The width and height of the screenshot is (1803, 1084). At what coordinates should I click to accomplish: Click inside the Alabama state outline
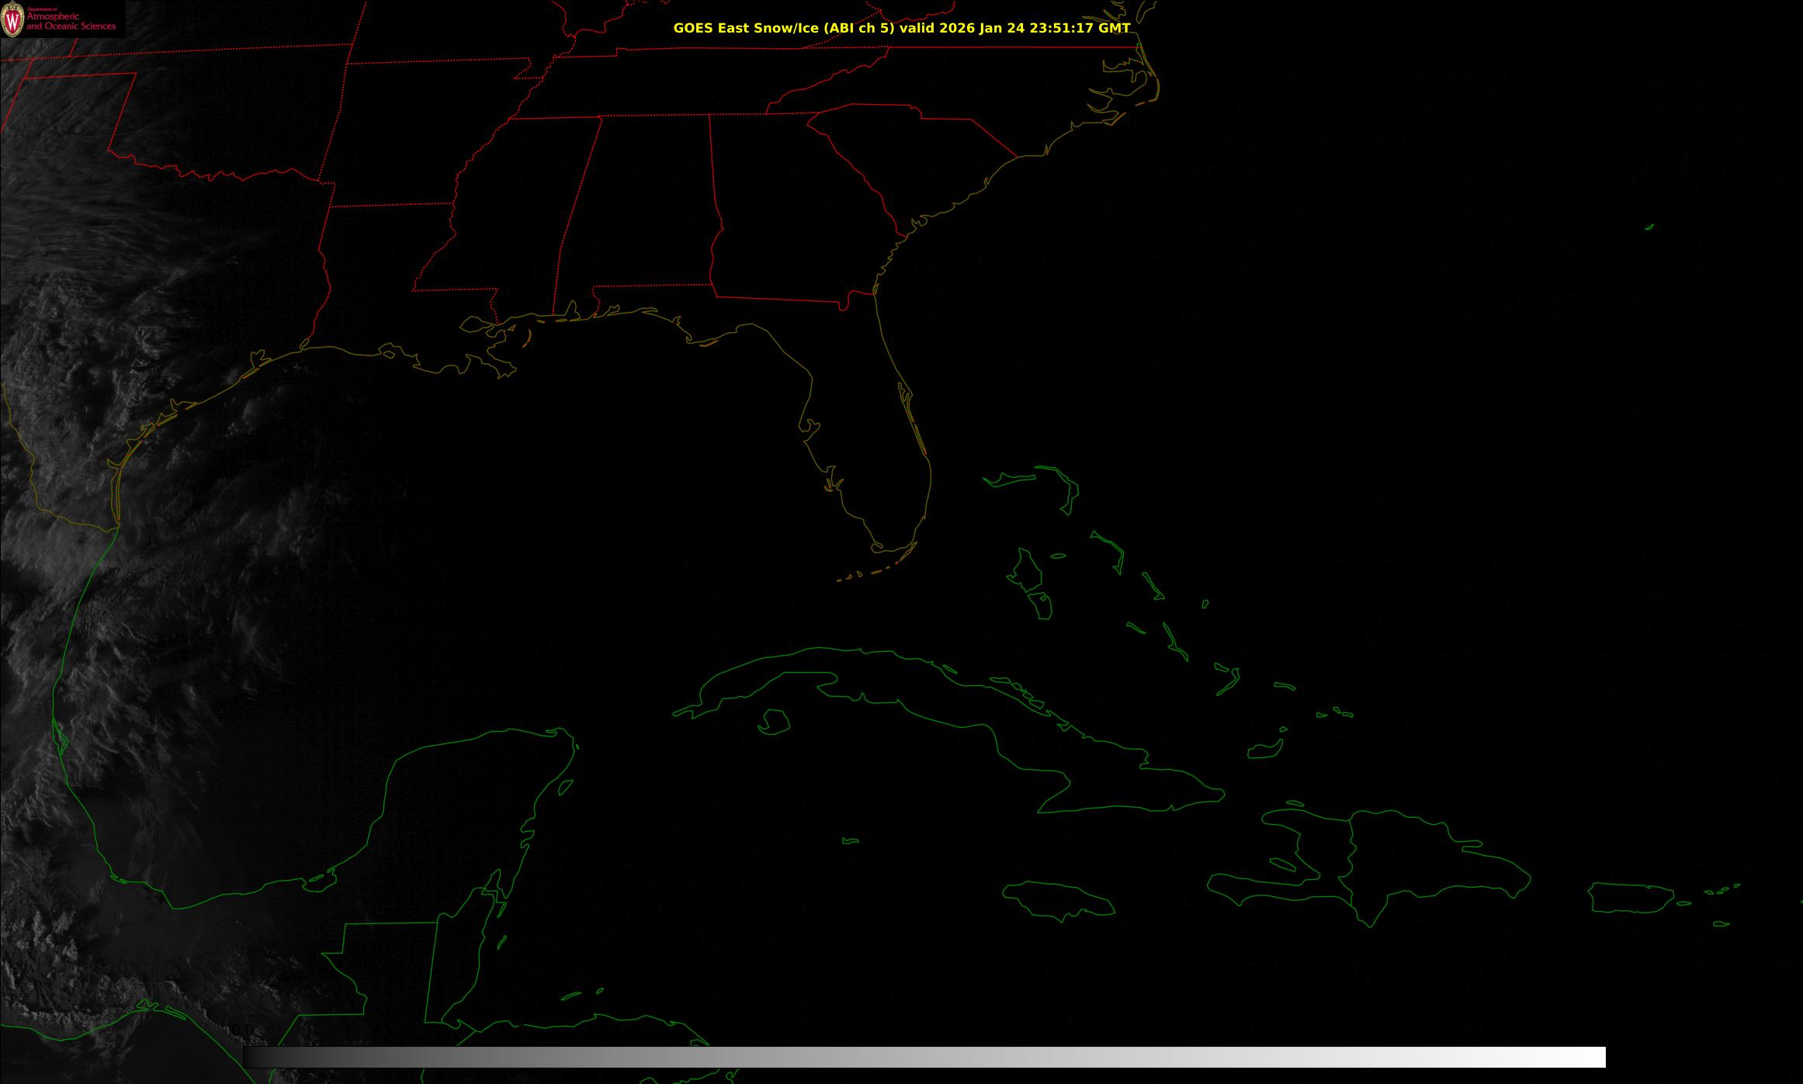(644, 210)
